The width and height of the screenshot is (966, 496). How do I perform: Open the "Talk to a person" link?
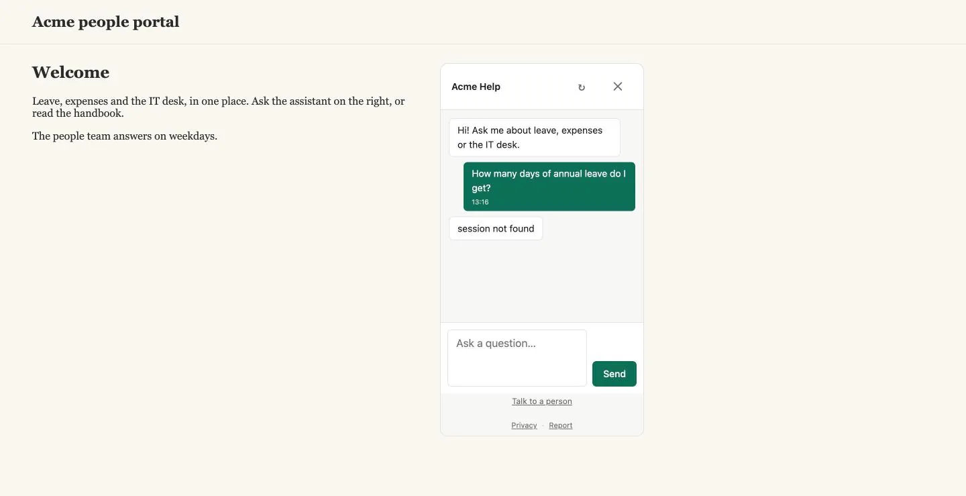pyautogui.click(x=542, y=401)
